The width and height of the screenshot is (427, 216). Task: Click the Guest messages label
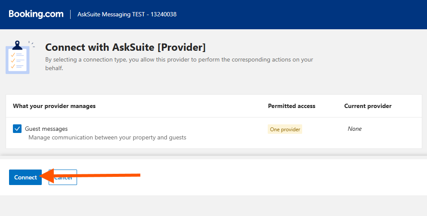(46, 129)
